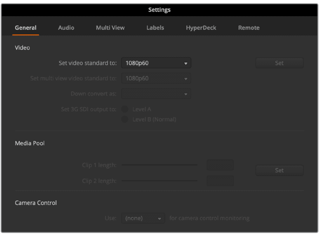Select Level B (Normal) for 3G SDI output
This screenshot has width=319, height=235.
(125, 119)
